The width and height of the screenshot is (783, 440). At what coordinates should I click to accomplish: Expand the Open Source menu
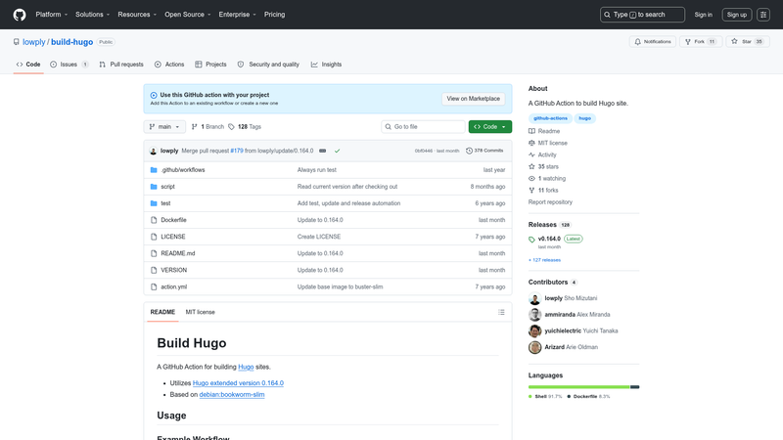tap(188, 15)
